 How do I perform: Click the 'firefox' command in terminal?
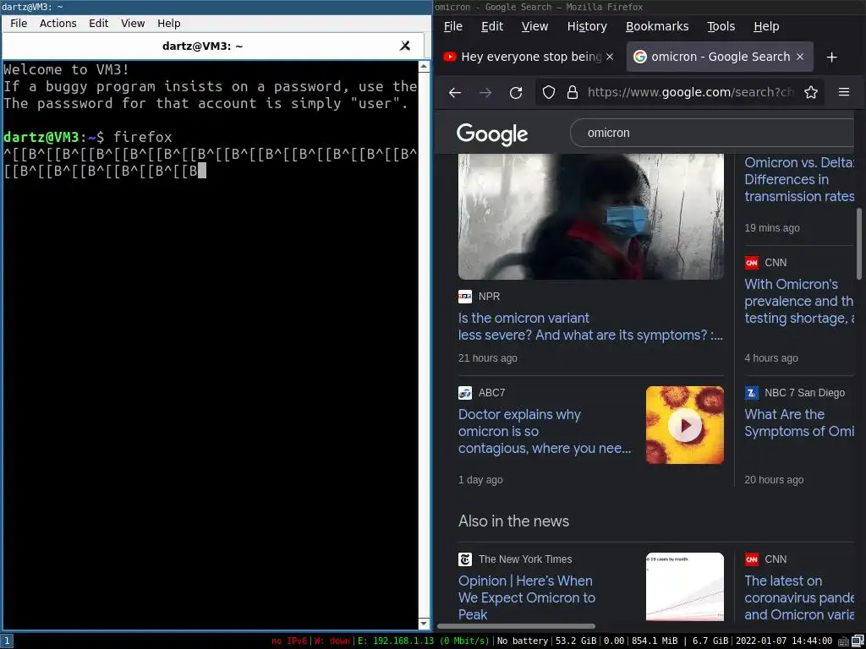coord(143,137)
